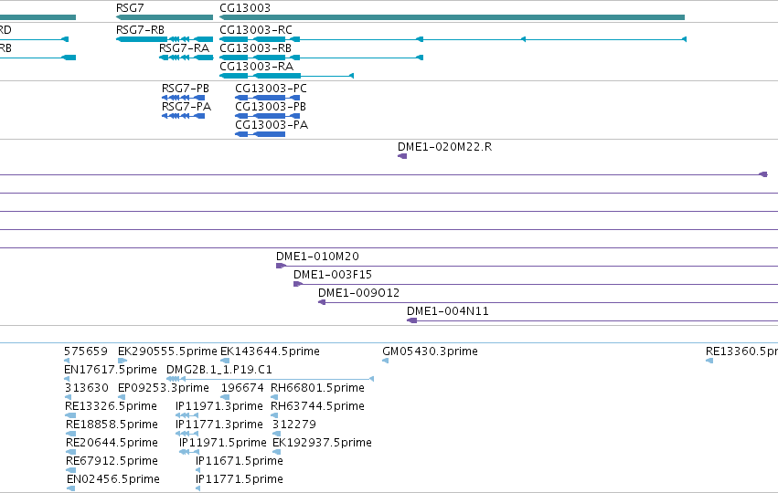Select the RSG7 gene bar
Screen dimensions: 778x493
(x=165, y=17)
